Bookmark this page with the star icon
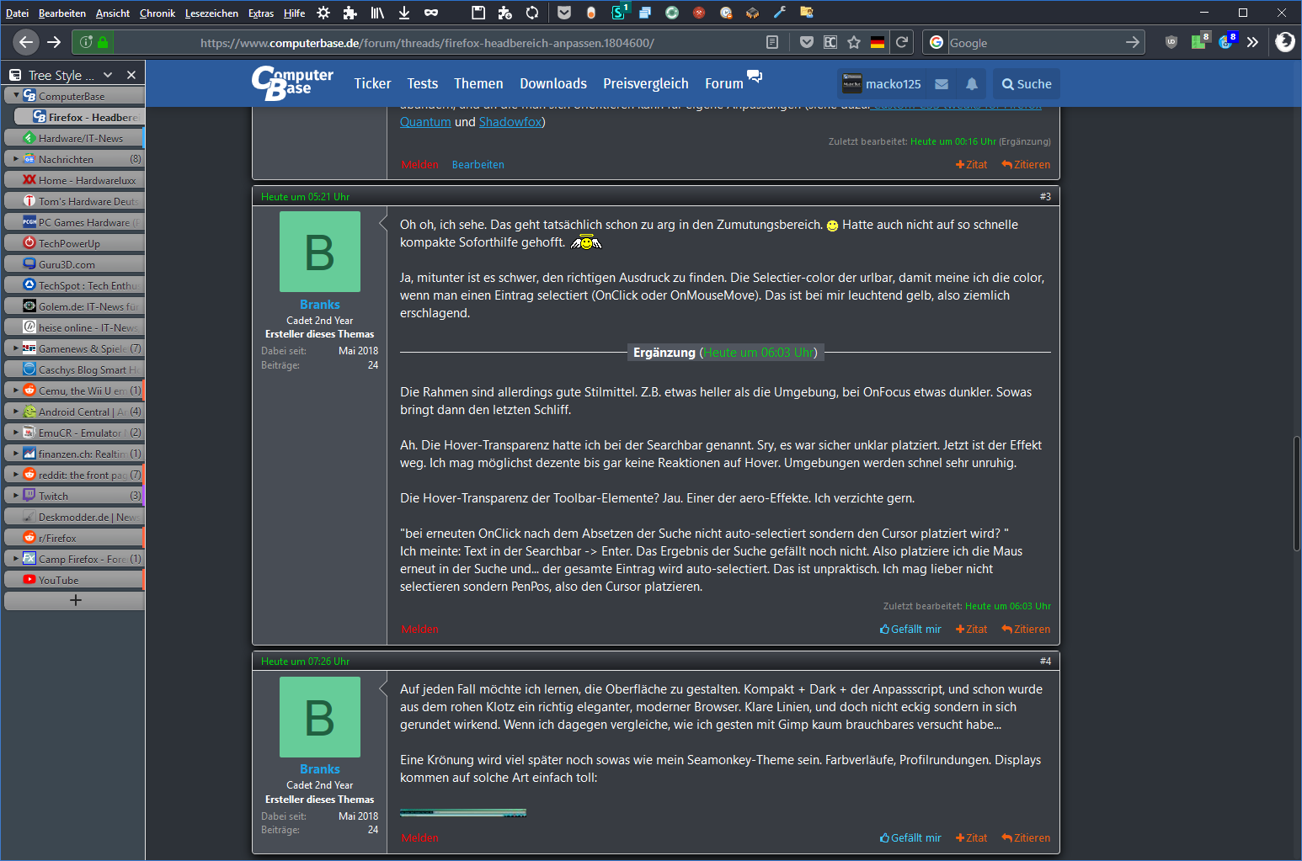 (x=854, y=42)
